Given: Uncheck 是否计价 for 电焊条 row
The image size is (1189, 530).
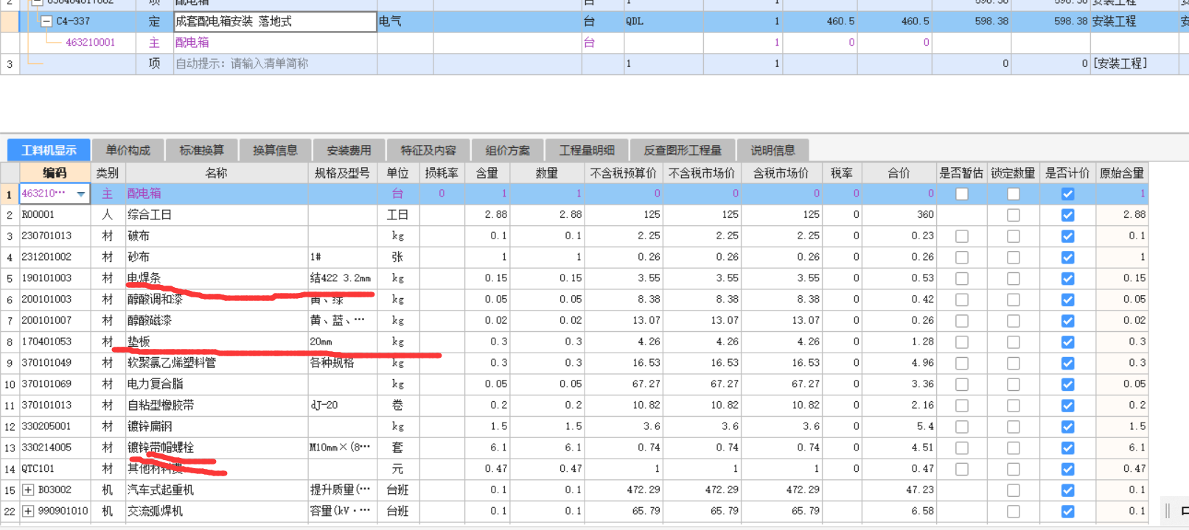Looking at the screenshot, I should tap(1067, 278).
